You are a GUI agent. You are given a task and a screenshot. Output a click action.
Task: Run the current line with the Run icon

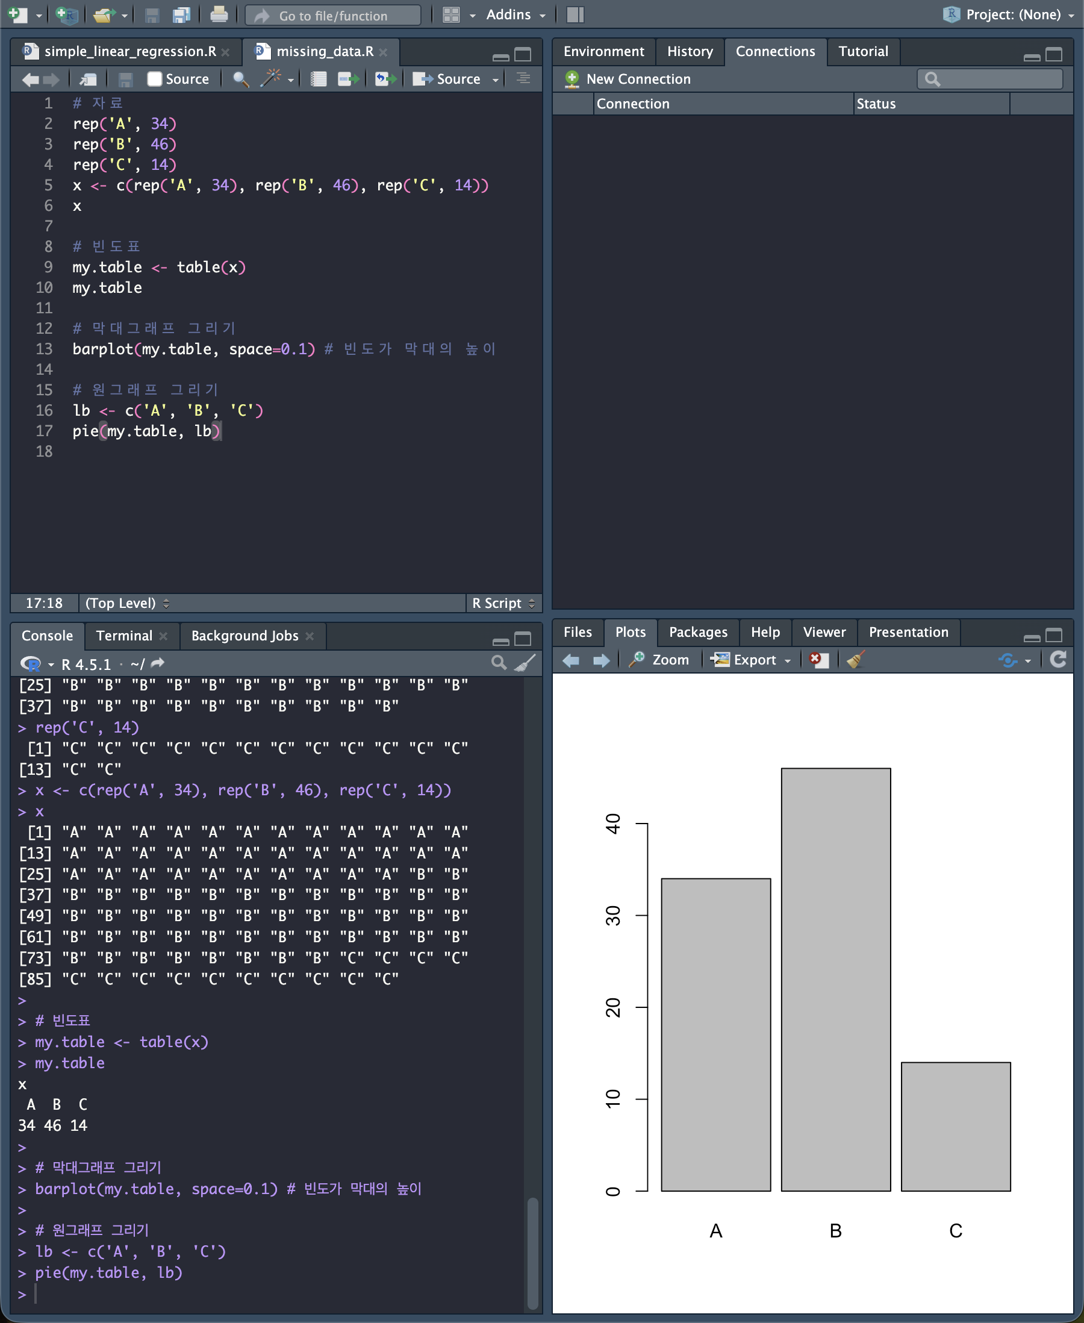tap(348, 79)
